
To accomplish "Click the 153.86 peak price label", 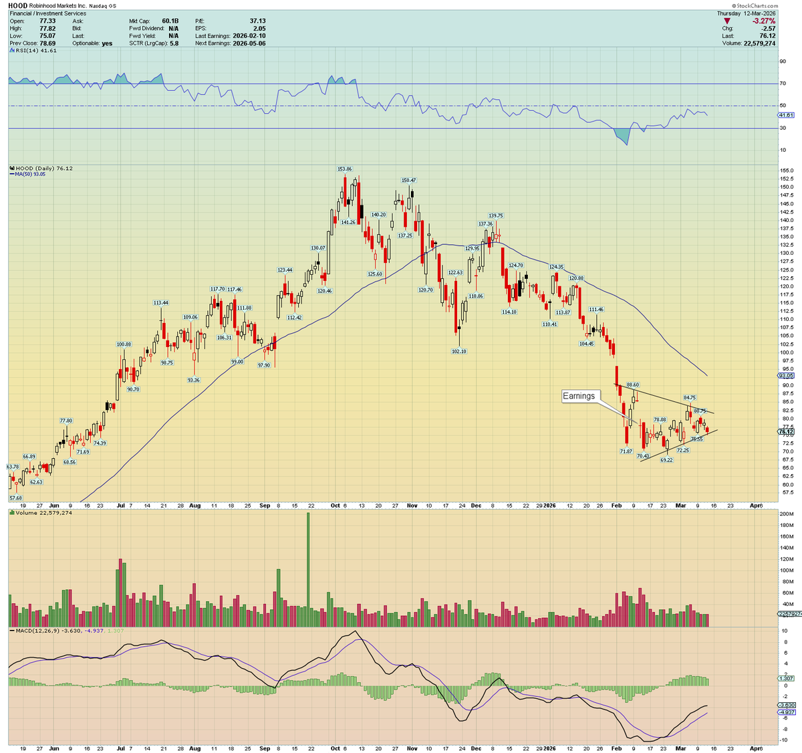I will point(344,170).
